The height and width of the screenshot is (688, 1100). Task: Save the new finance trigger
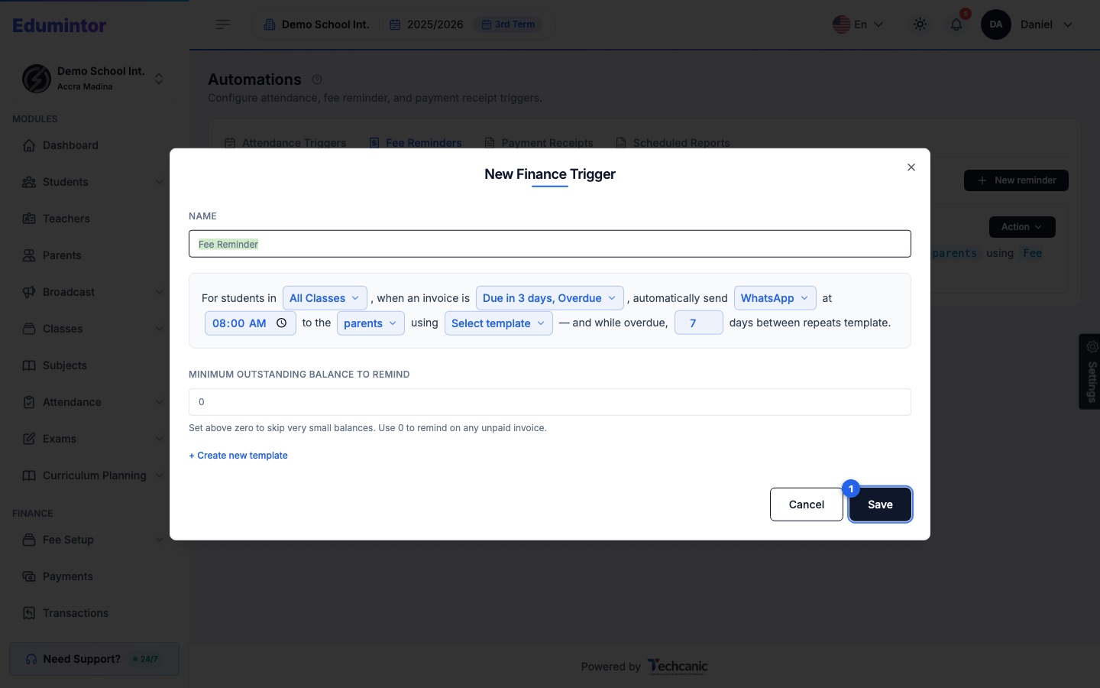click(x=880, y=505)
